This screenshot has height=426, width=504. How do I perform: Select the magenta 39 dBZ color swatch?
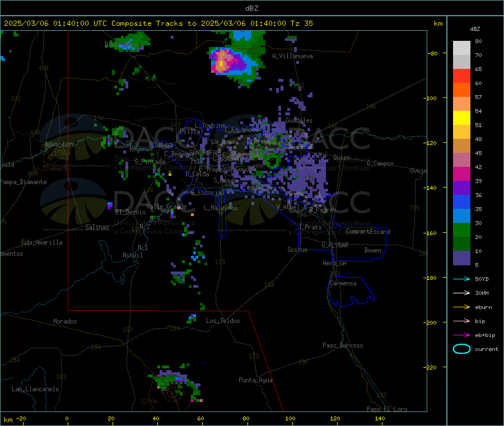click(x=461, y=174)
